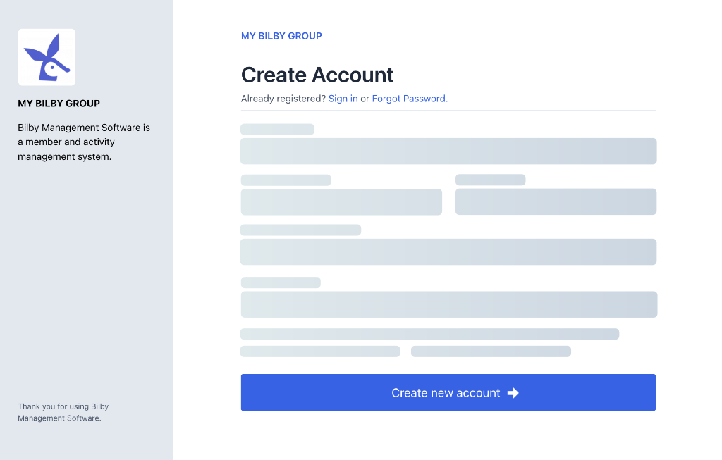Click the right label placeholder above paired inputs

(x=490, y=180)
